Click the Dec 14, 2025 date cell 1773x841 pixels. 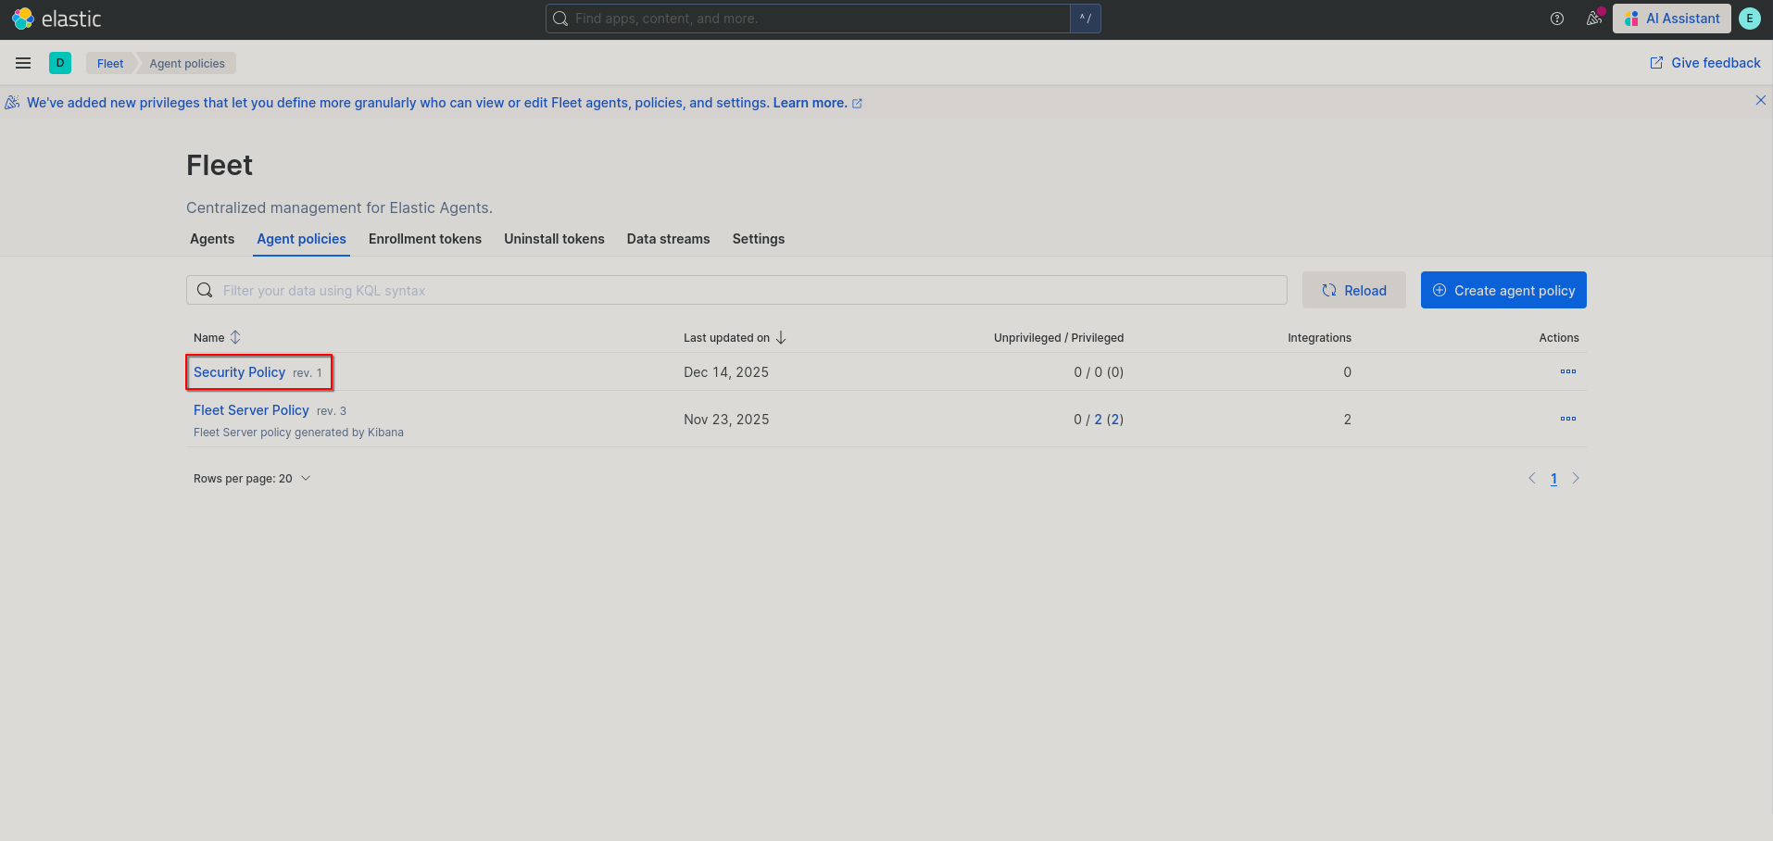[x=726, y=372]
